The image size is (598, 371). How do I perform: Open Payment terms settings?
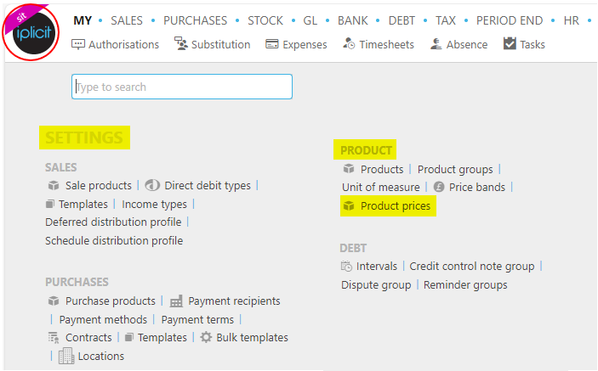(197, 319)
